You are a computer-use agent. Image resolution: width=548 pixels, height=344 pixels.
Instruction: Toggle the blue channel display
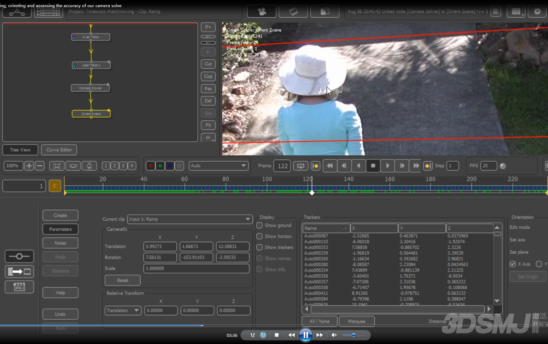coord(170,166)
